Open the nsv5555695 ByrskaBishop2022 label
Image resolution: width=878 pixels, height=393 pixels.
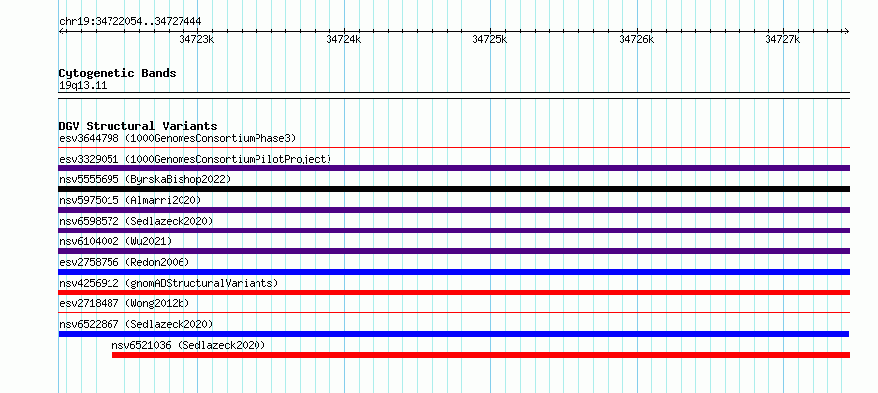[145, 179]
